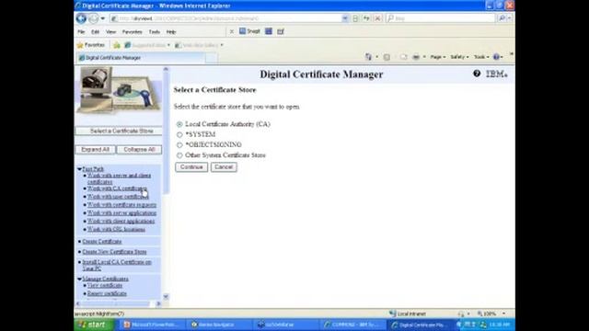
Task: Click the Cancel button
Action: pyautogui.click(x=224, y=167)
